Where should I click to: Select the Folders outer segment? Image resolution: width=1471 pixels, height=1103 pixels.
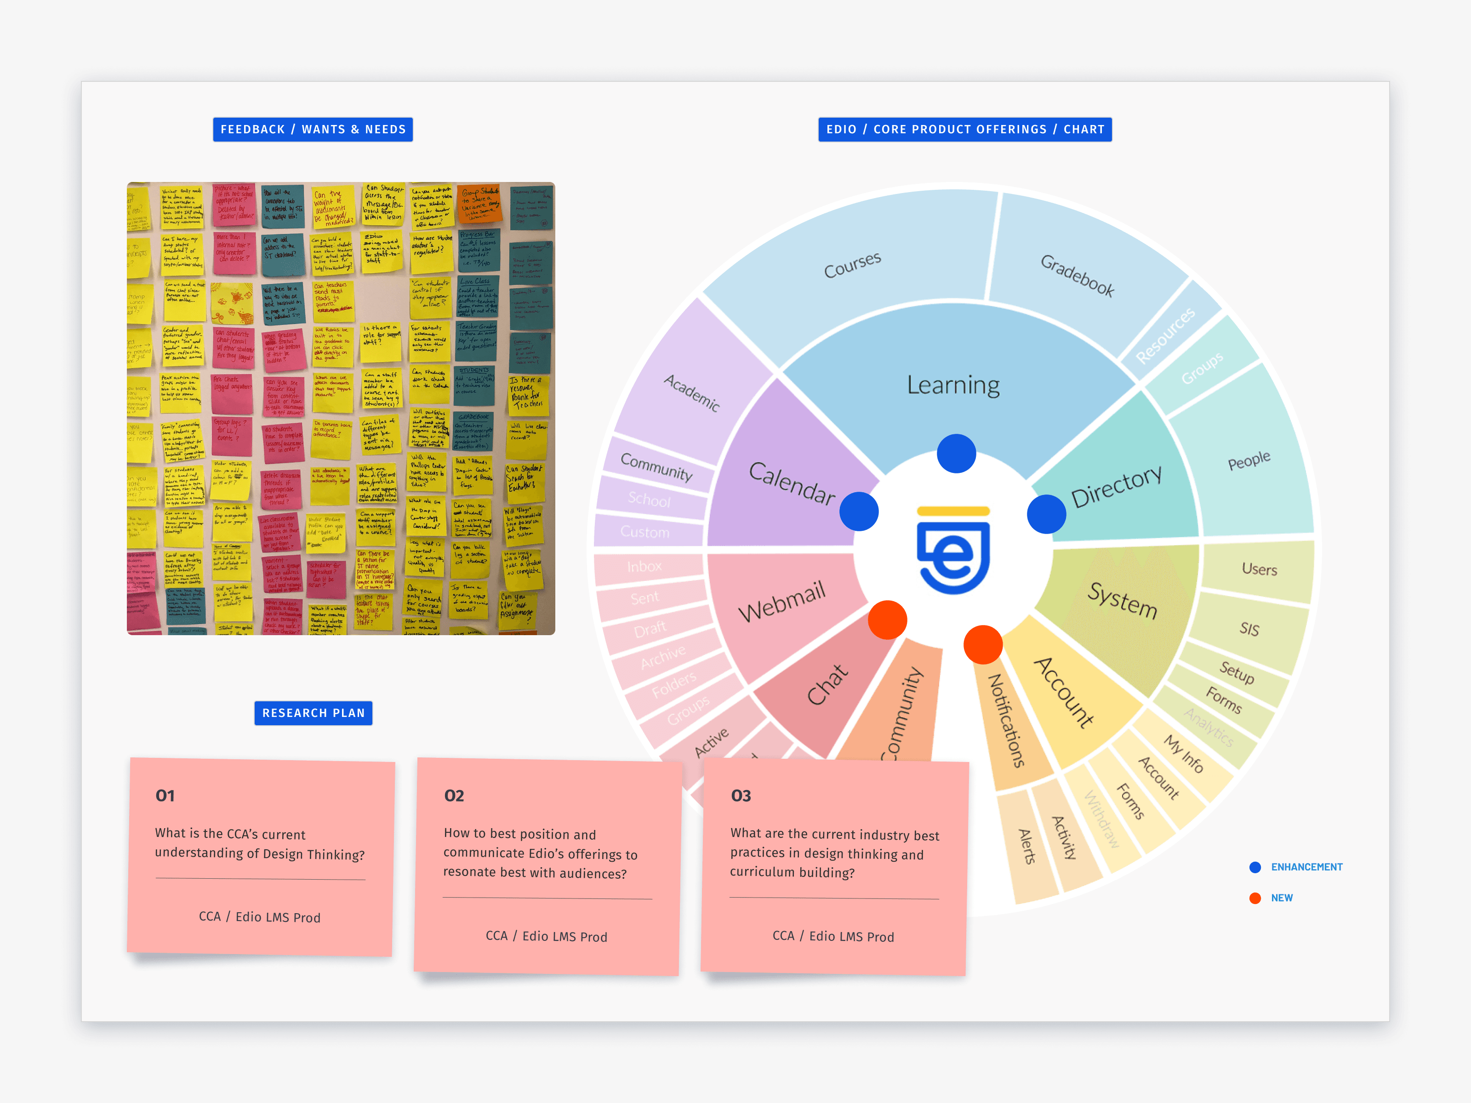point(673,684)
